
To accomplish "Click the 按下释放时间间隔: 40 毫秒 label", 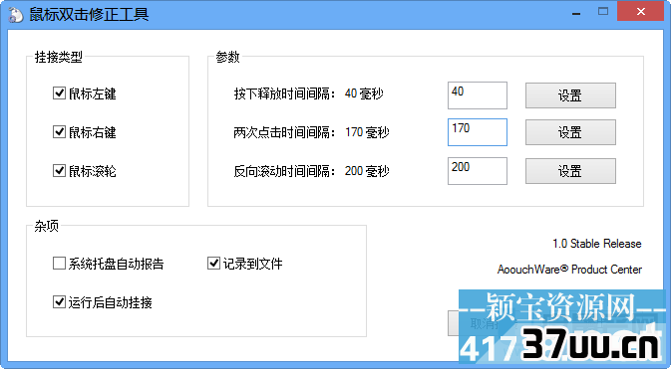I will click(x=308, y=93).
